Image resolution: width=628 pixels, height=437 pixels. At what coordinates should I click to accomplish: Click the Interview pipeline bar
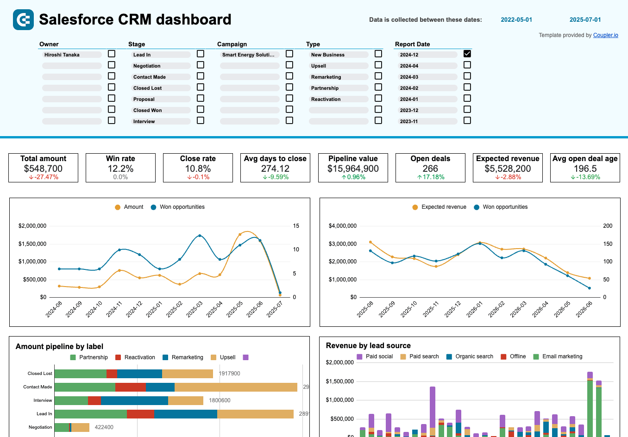tap(129, 400)
